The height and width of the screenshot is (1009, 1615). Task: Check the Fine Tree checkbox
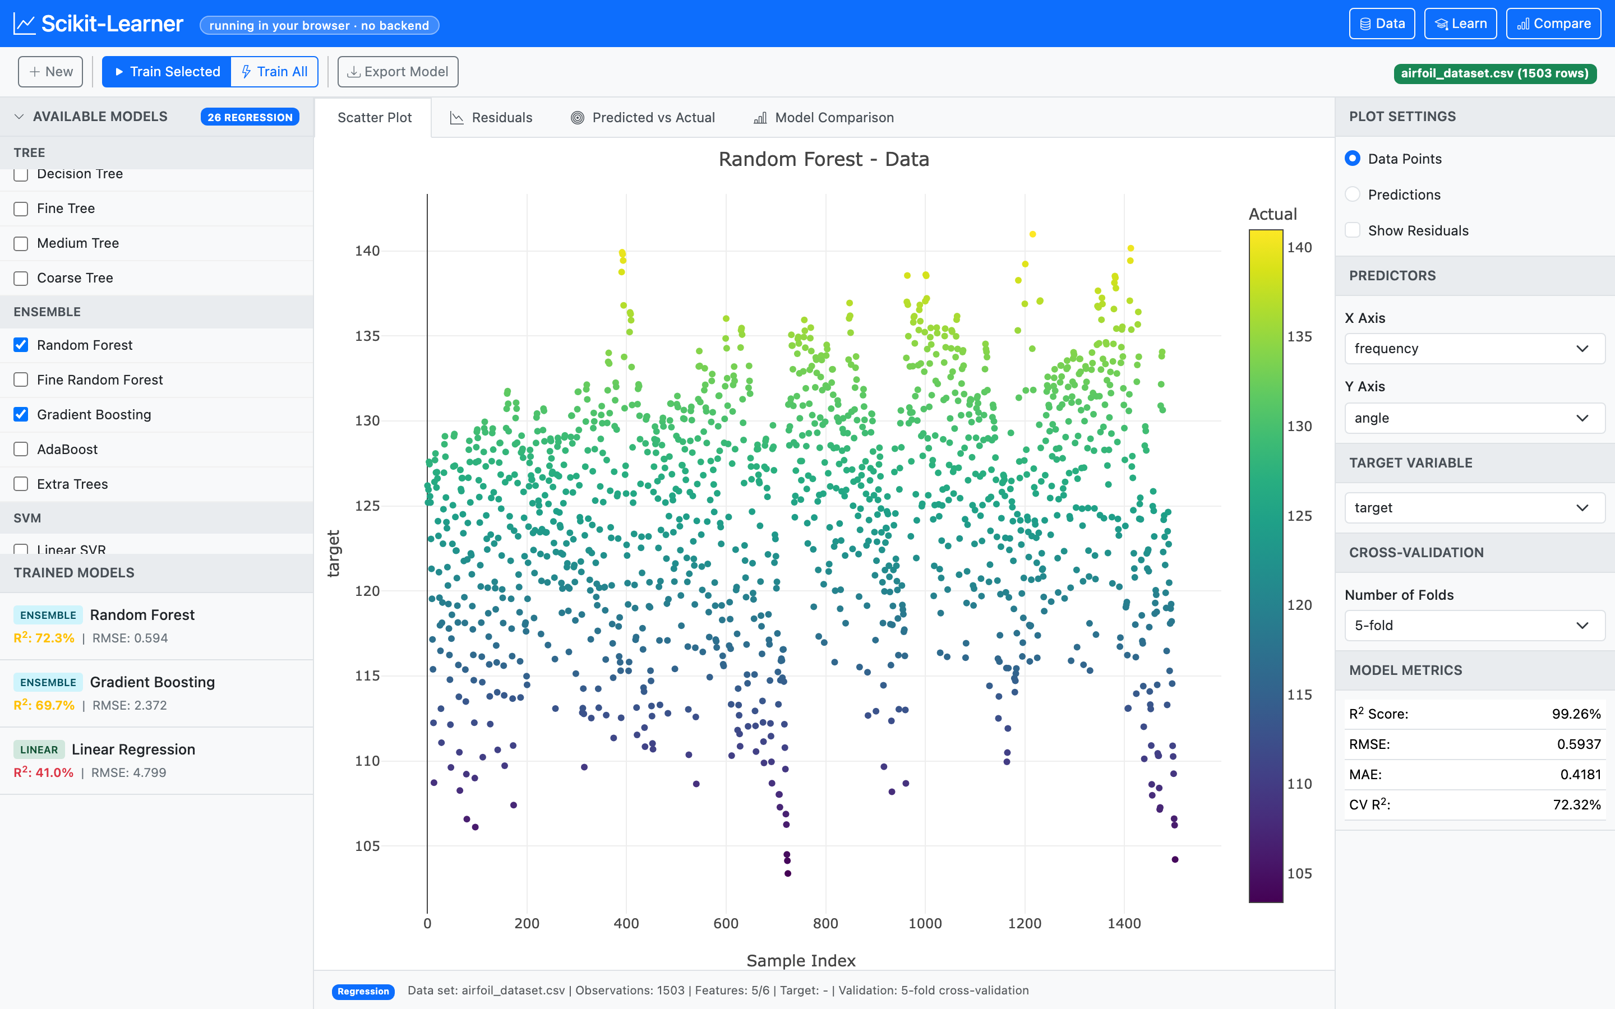21,209
